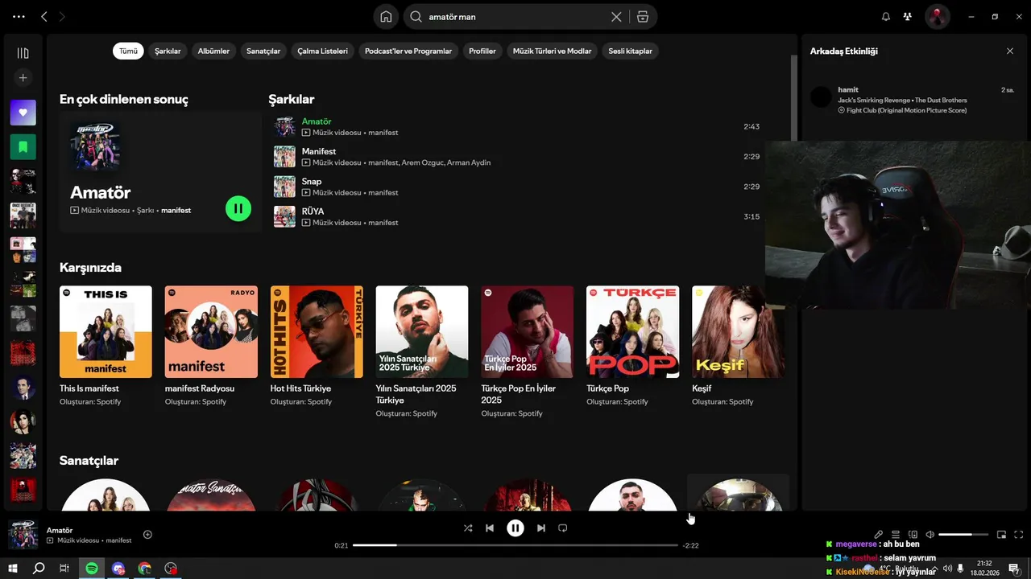Viewport: 1031px width, 579px height.
Task: Close the Arkadaş Etkinliği panel
Action: coord(1010,51)
